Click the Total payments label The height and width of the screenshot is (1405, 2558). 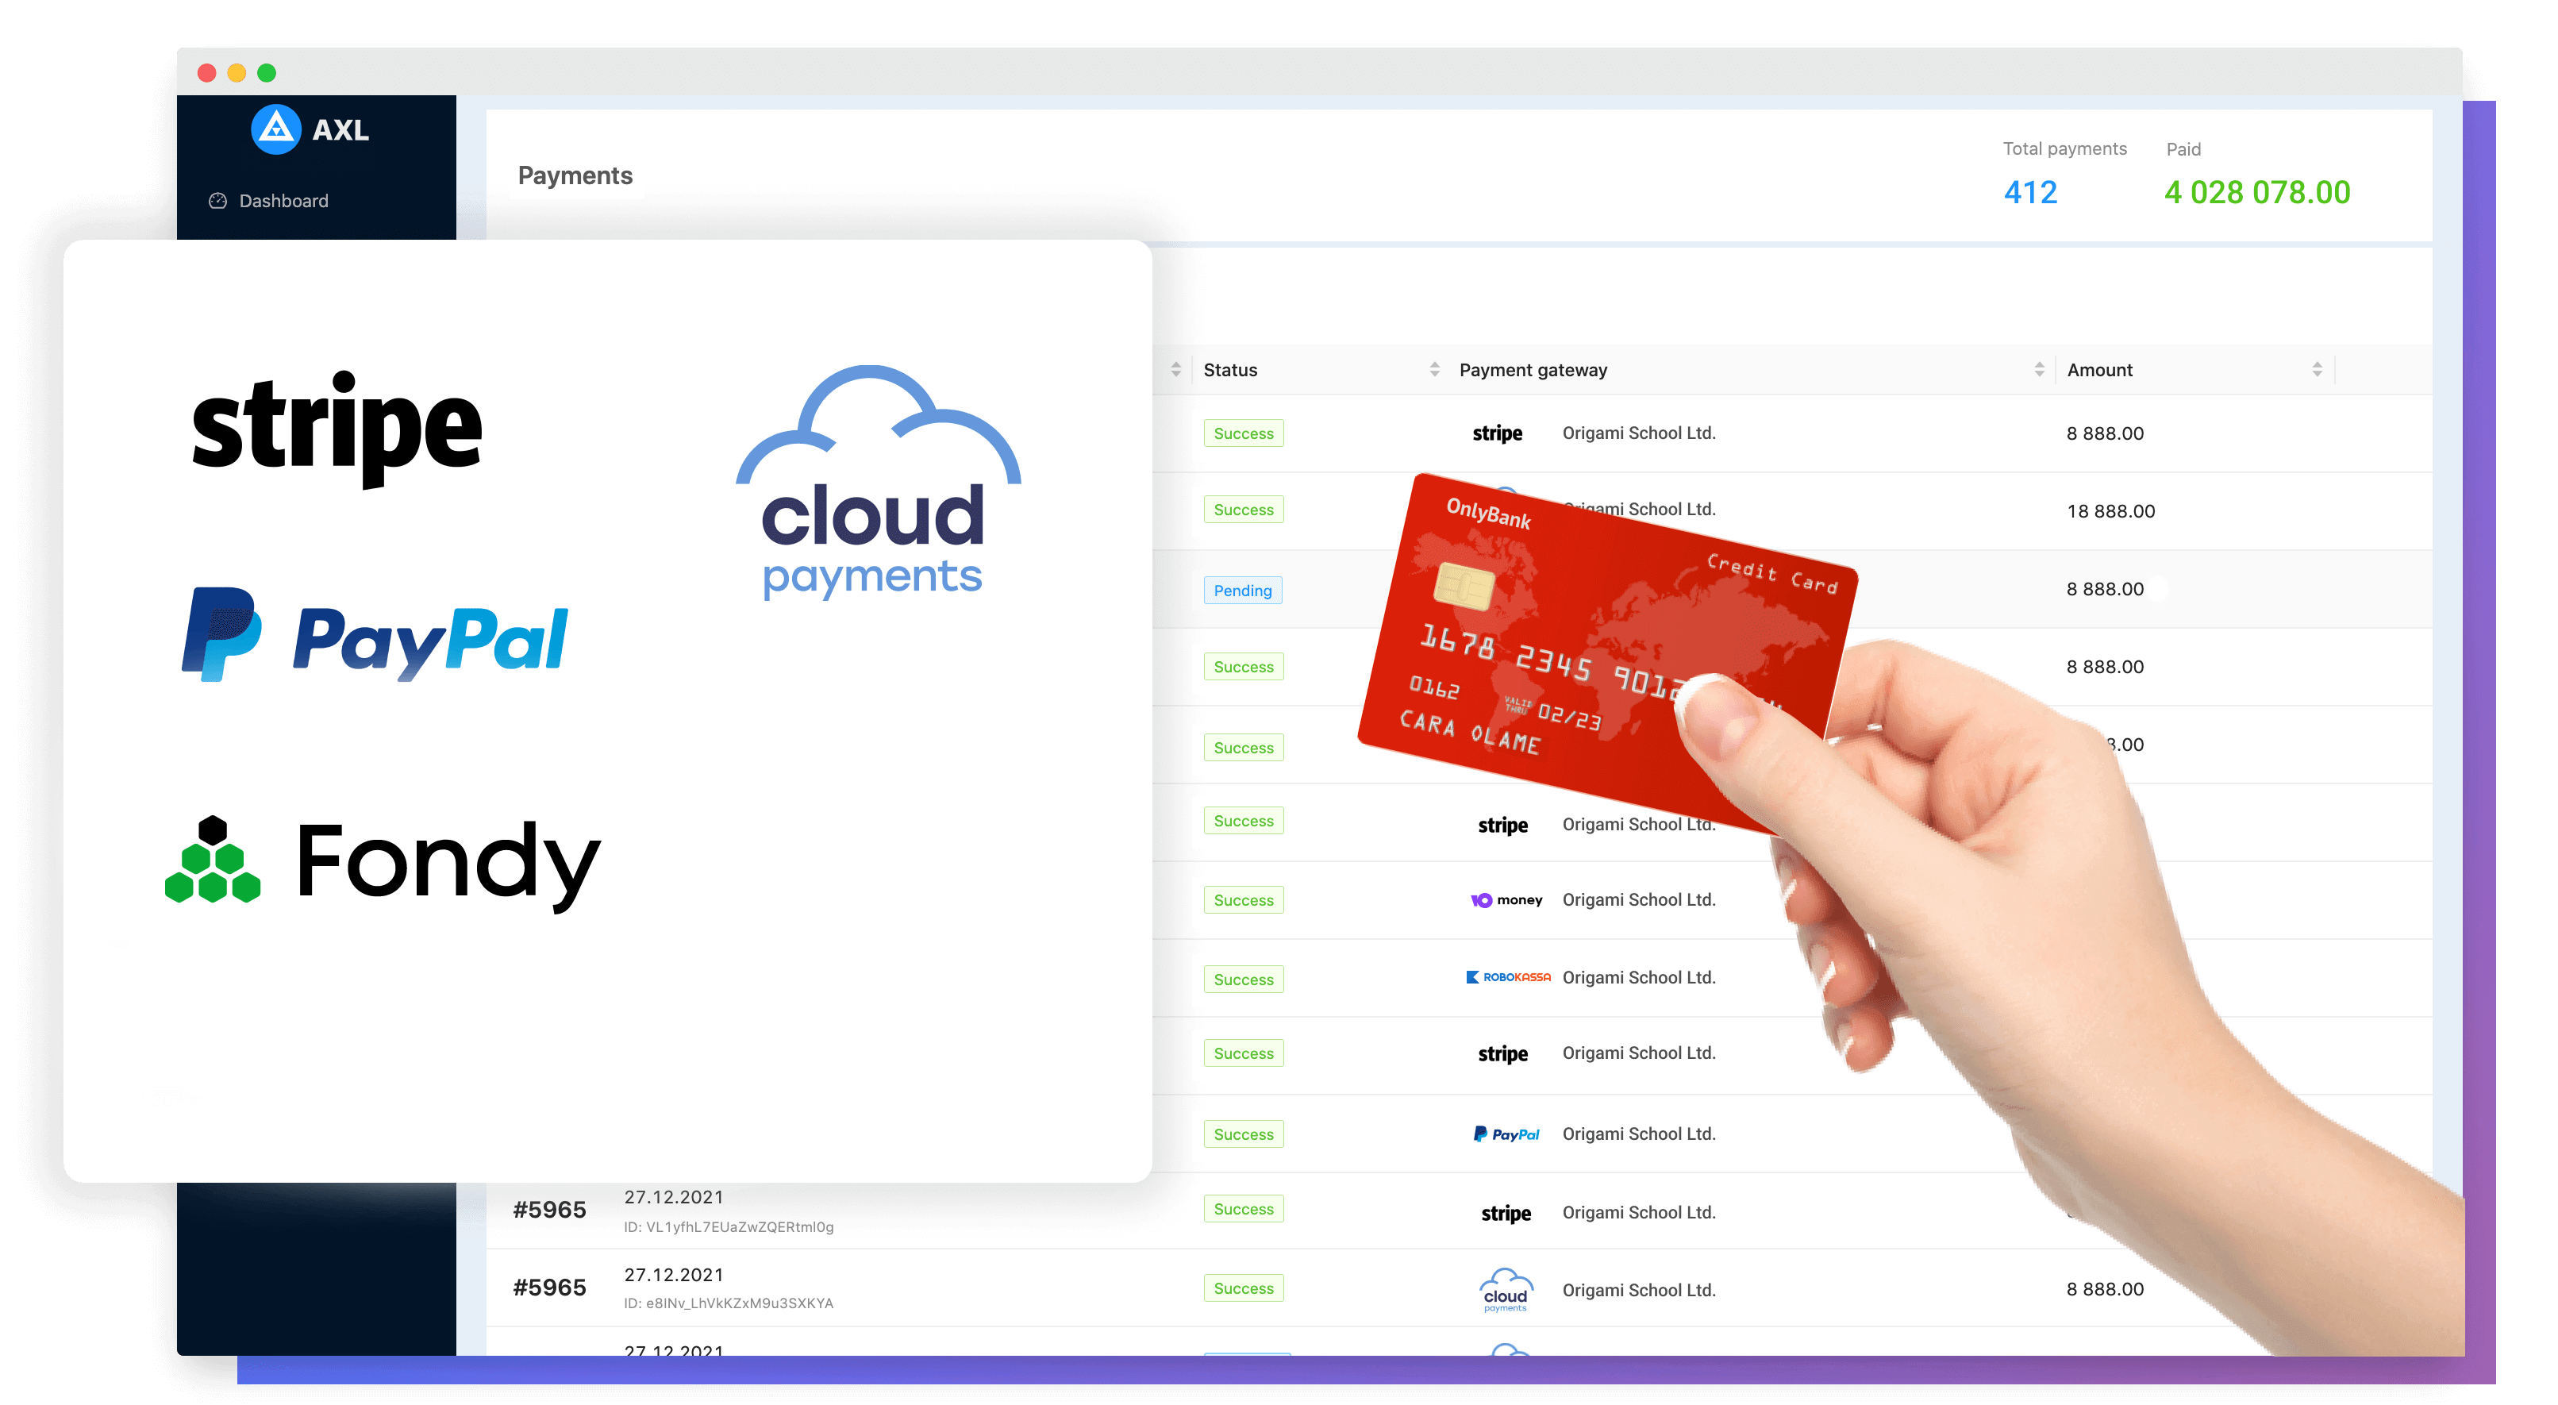(2064, 149)
